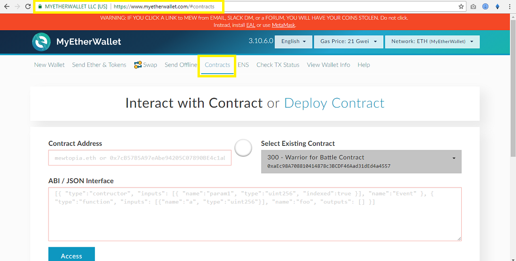Screen dimensions: 516x261
Task: Click the MyEtherWallet brand name
Action: pos(88,42)
